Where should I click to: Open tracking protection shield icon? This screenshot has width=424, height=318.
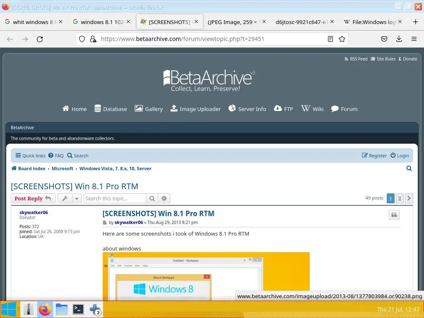click(82, 39)
